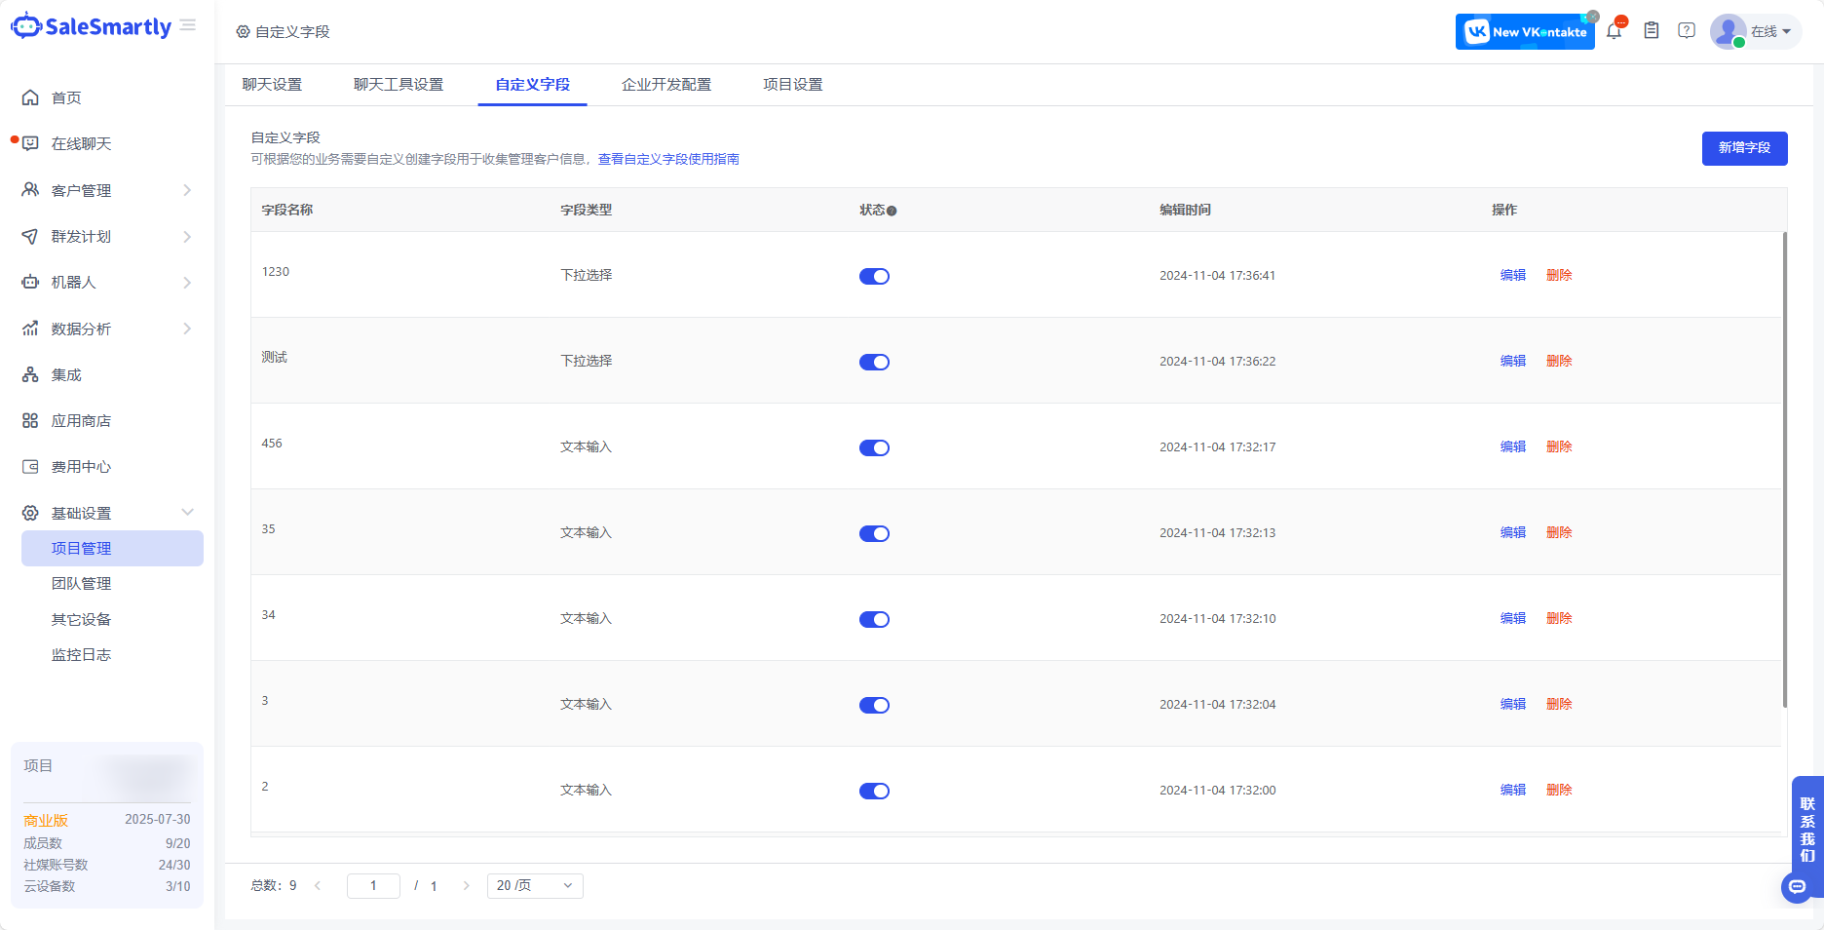The width and height of the screenshot is (1824, 930).
Task: Go to the 首页 home page
Action: (66, 97)
